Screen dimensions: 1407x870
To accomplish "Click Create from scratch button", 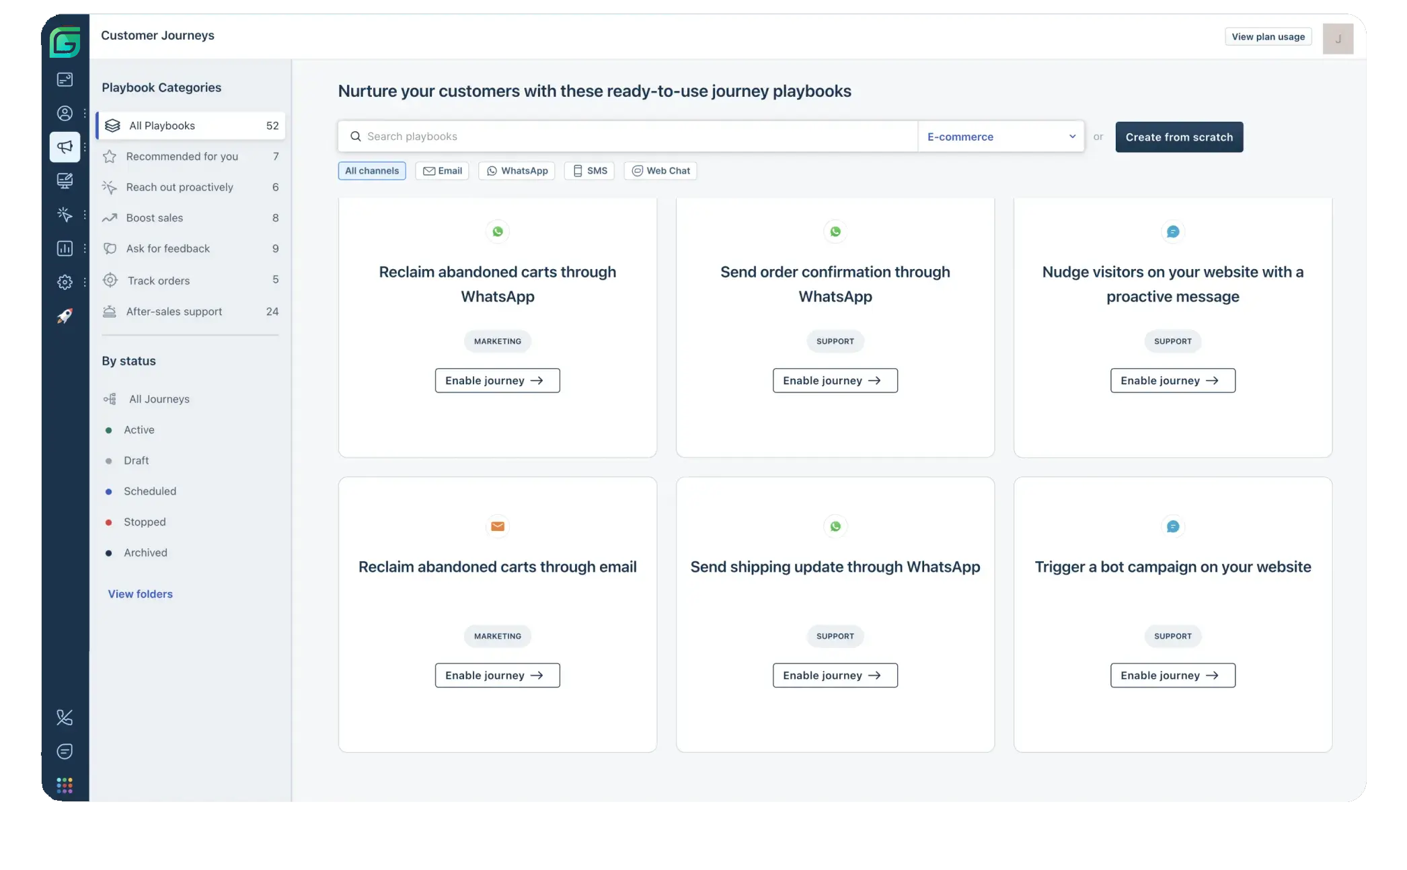I will coord(1179,137).
